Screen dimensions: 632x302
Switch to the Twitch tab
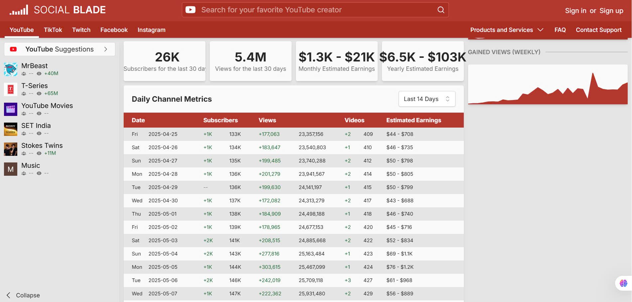click(x=81, y=30)
